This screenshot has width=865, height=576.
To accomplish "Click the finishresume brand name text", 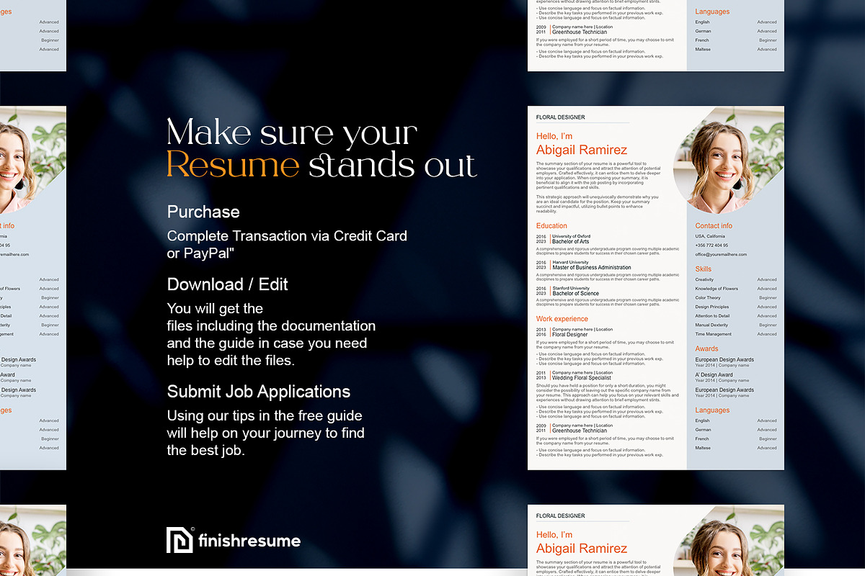I will pos(249,541).
